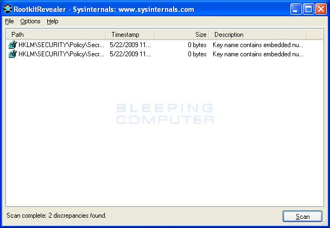Click the first row's 0 bytes size
The width and height of the screenshot is (330, 228).
tap(197, 45)
